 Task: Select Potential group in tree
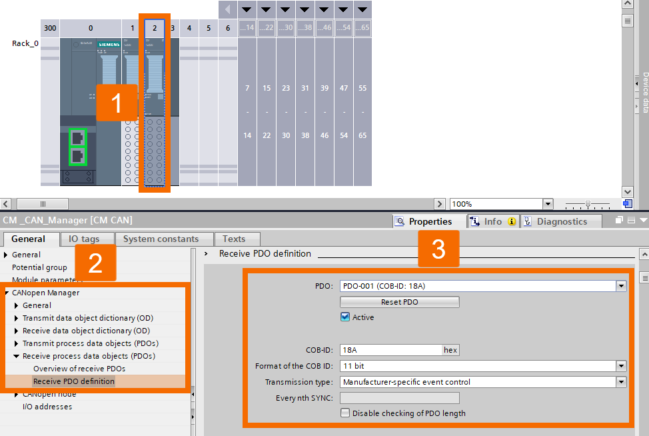[39, 267]
